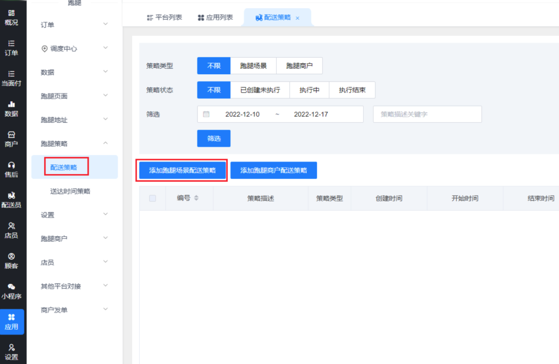Expand the 其他平台对接 menu
The width and height of the screenshot is (559, 364).
[x=74, y=286]
